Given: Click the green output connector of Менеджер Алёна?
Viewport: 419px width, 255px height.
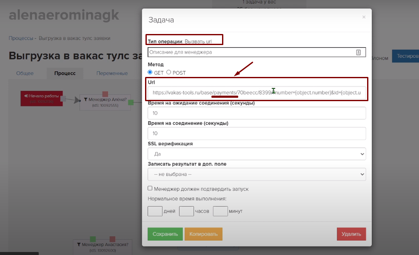Looking at the screenshot, I should [x=131, y=102].
